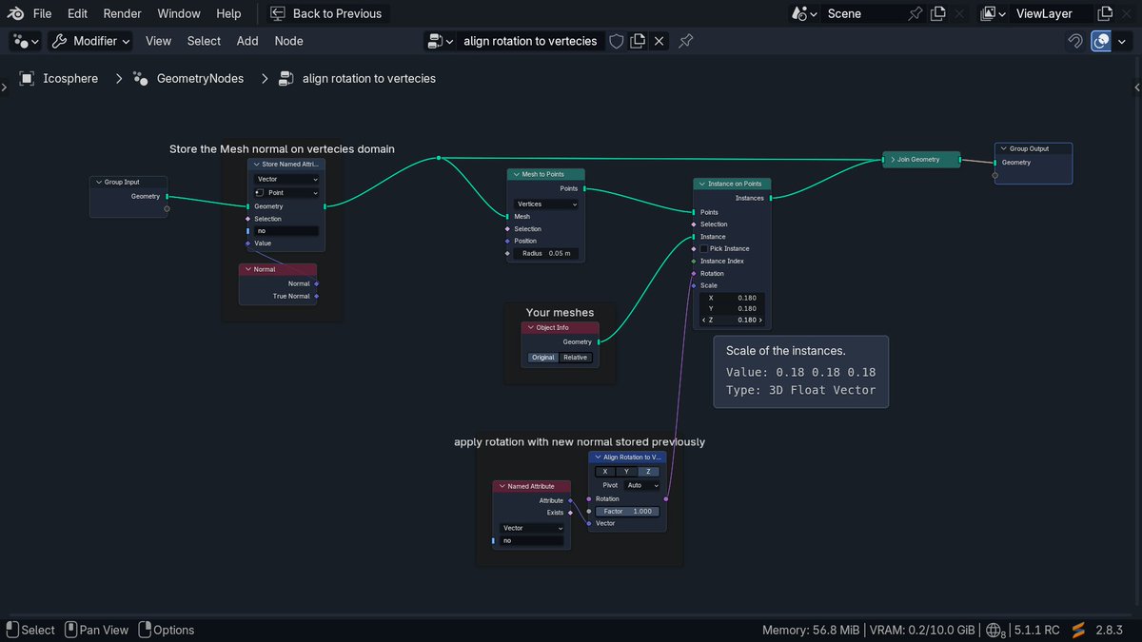Unlink the node group with X icon

(660, 41)
